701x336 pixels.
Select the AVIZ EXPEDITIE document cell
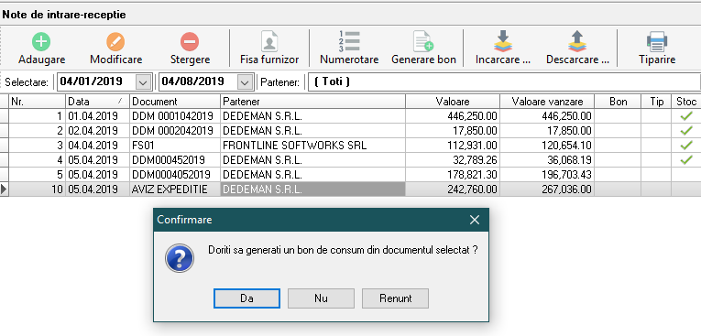pos(175,190)
